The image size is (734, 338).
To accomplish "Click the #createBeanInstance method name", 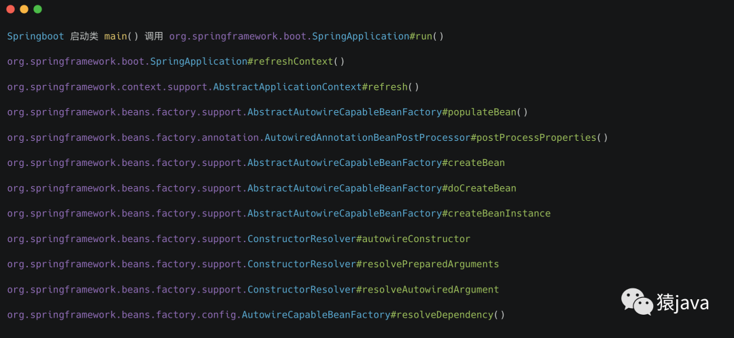I will coord(496,214).
